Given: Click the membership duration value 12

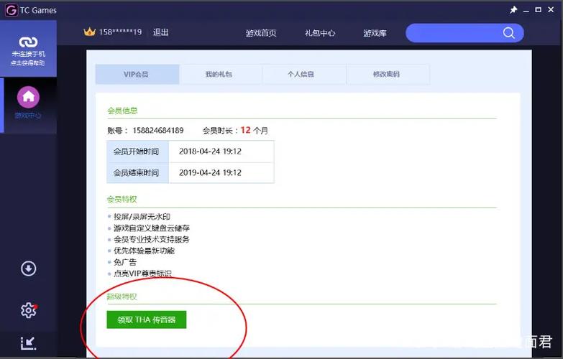Looking at the screenshot, I should [246, 130].
